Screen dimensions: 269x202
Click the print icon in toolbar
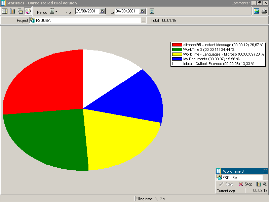pos(264,11)
